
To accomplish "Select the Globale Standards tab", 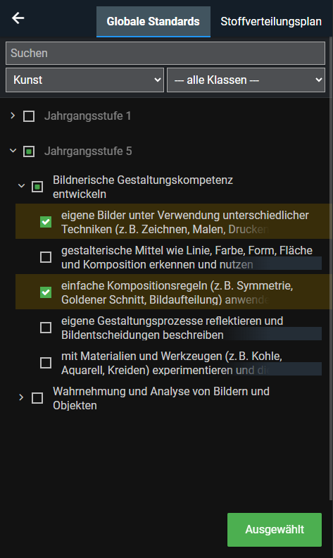I will 153,21.
